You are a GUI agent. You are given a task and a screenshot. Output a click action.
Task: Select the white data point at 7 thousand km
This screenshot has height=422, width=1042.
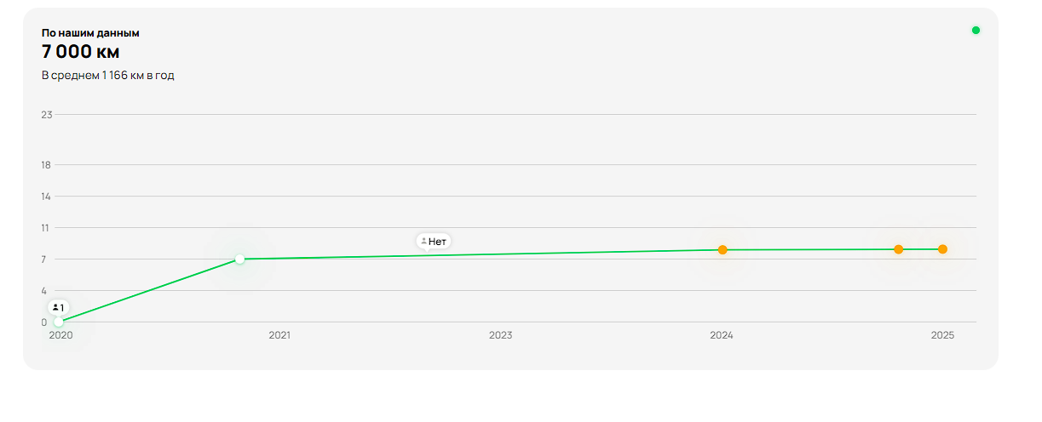click(240, 259)
